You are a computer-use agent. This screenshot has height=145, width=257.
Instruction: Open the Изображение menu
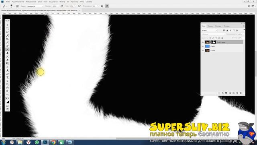tap(31, 2)
